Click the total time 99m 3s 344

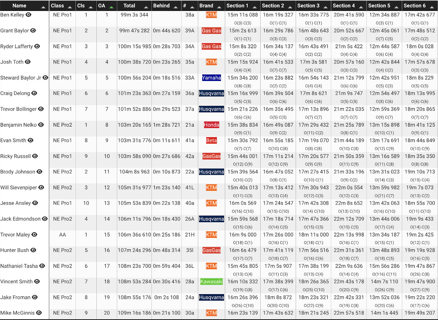[134, 15]
